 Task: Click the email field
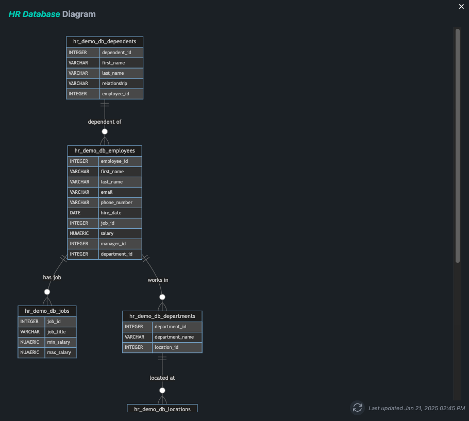[120, 192]
